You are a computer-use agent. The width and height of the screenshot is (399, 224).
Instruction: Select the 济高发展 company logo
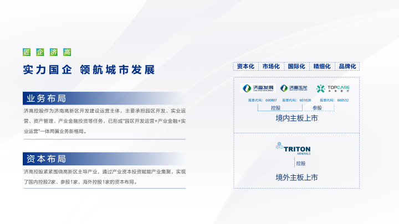[x=258, y=88]
